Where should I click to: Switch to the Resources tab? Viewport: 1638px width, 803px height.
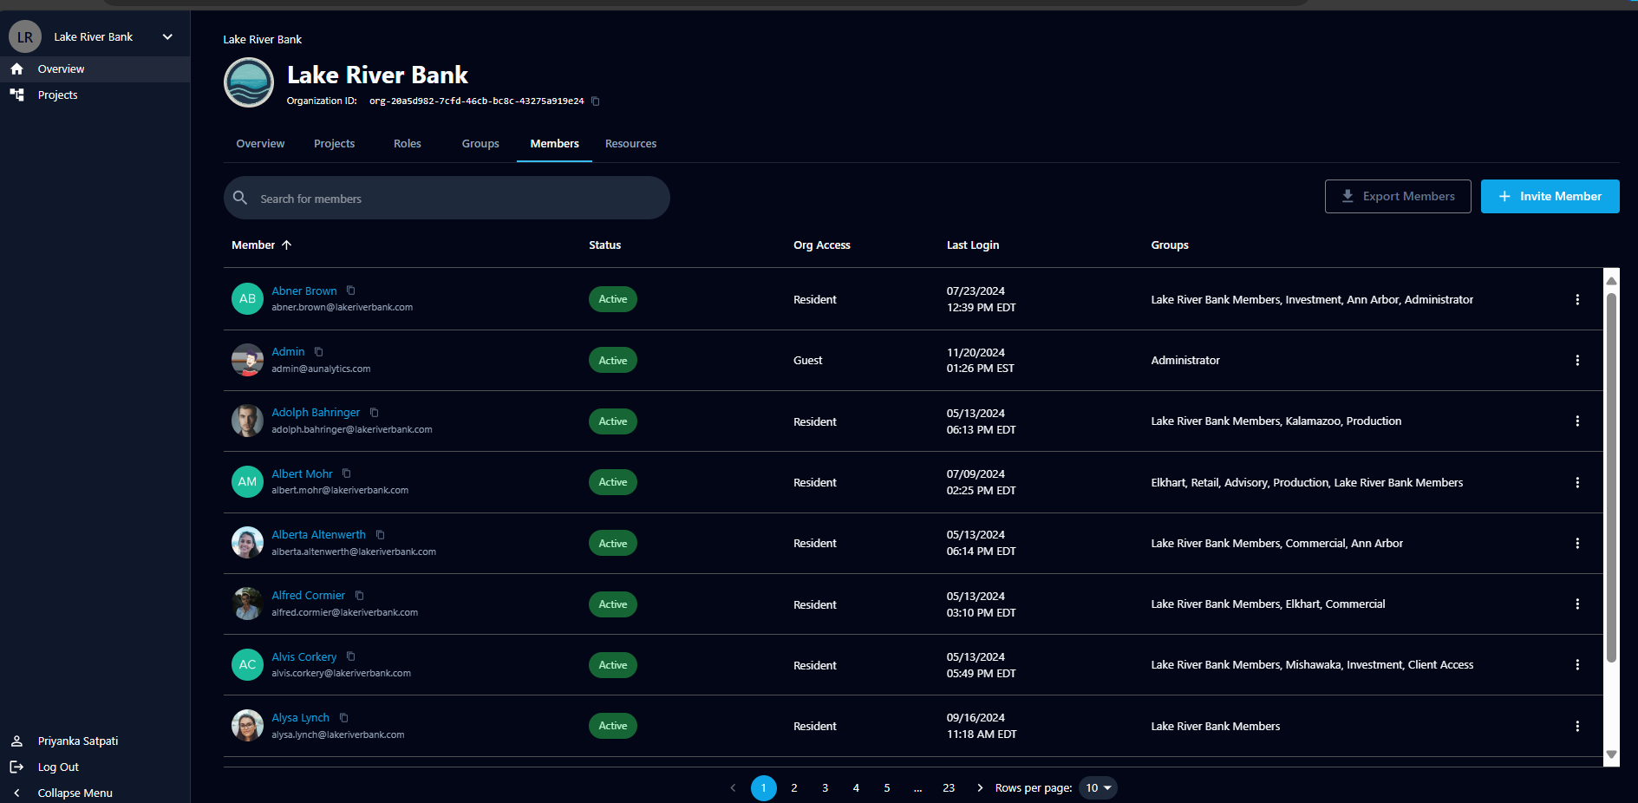tap(630, 143)
